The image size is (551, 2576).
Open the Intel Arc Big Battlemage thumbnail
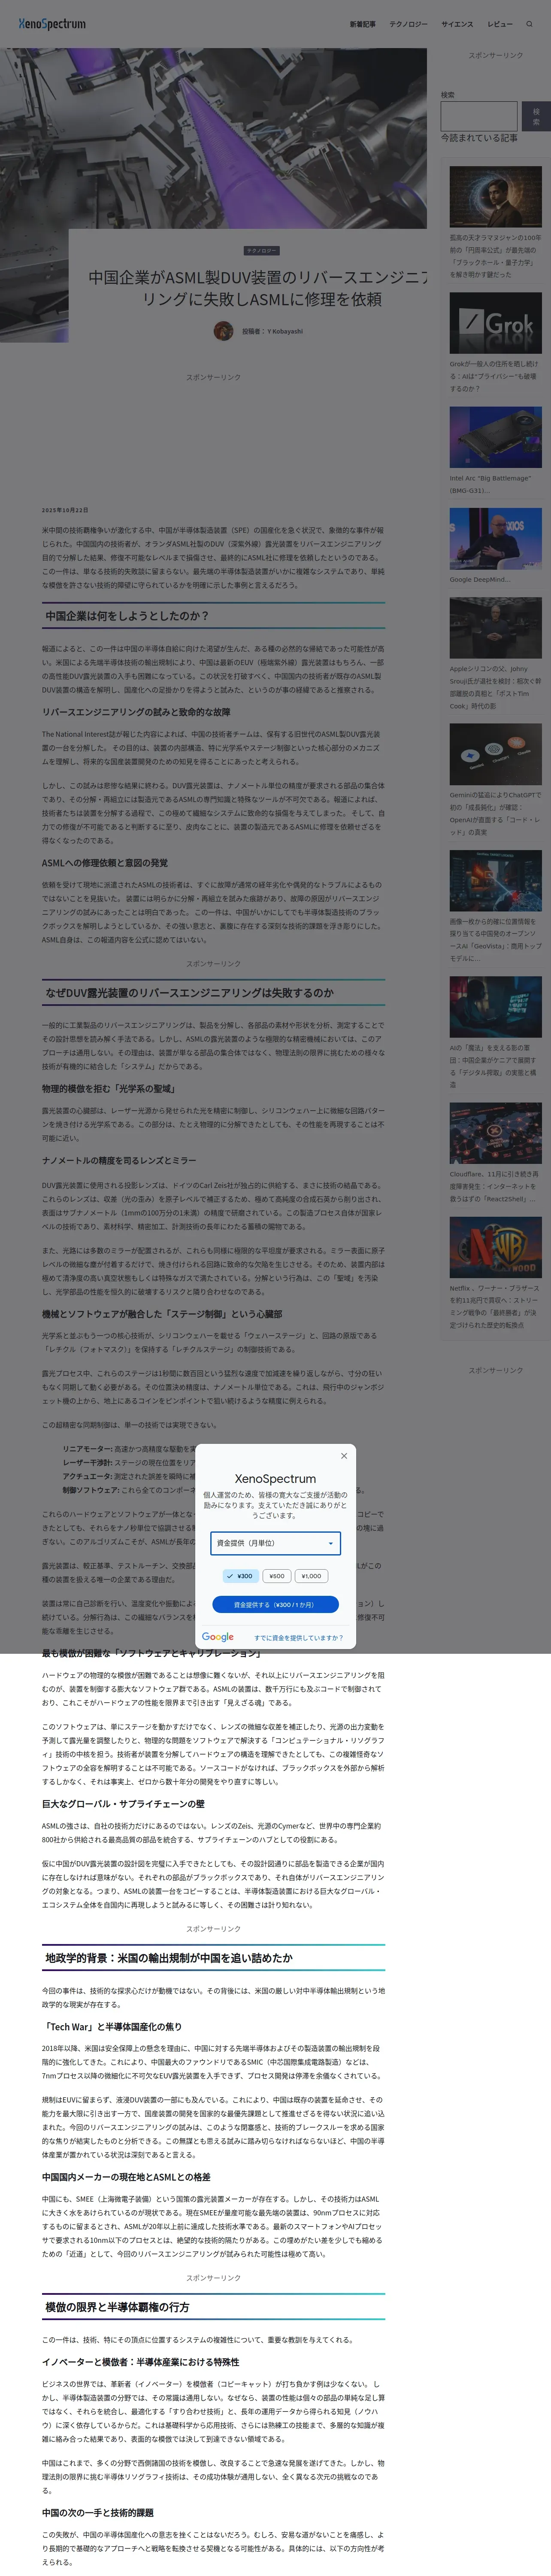[495, 437]
